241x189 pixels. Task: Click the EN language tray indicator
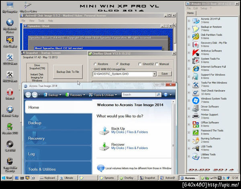(x=215, y=178)
